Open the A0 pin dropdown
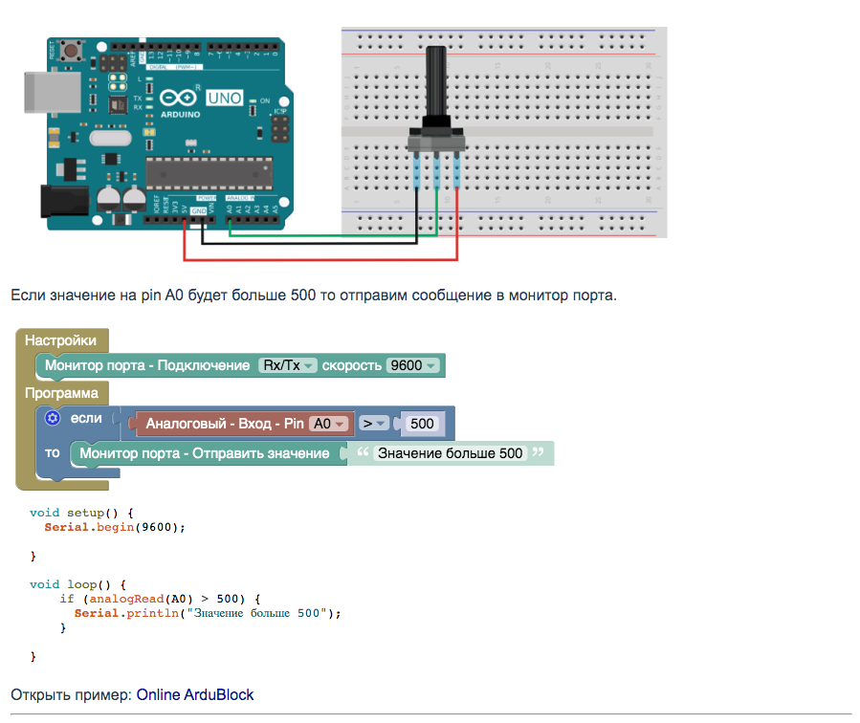 tap(332, 424)
